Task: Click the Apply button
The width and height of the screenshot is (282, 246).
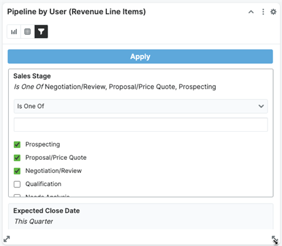Action: [x=140, y=56]
